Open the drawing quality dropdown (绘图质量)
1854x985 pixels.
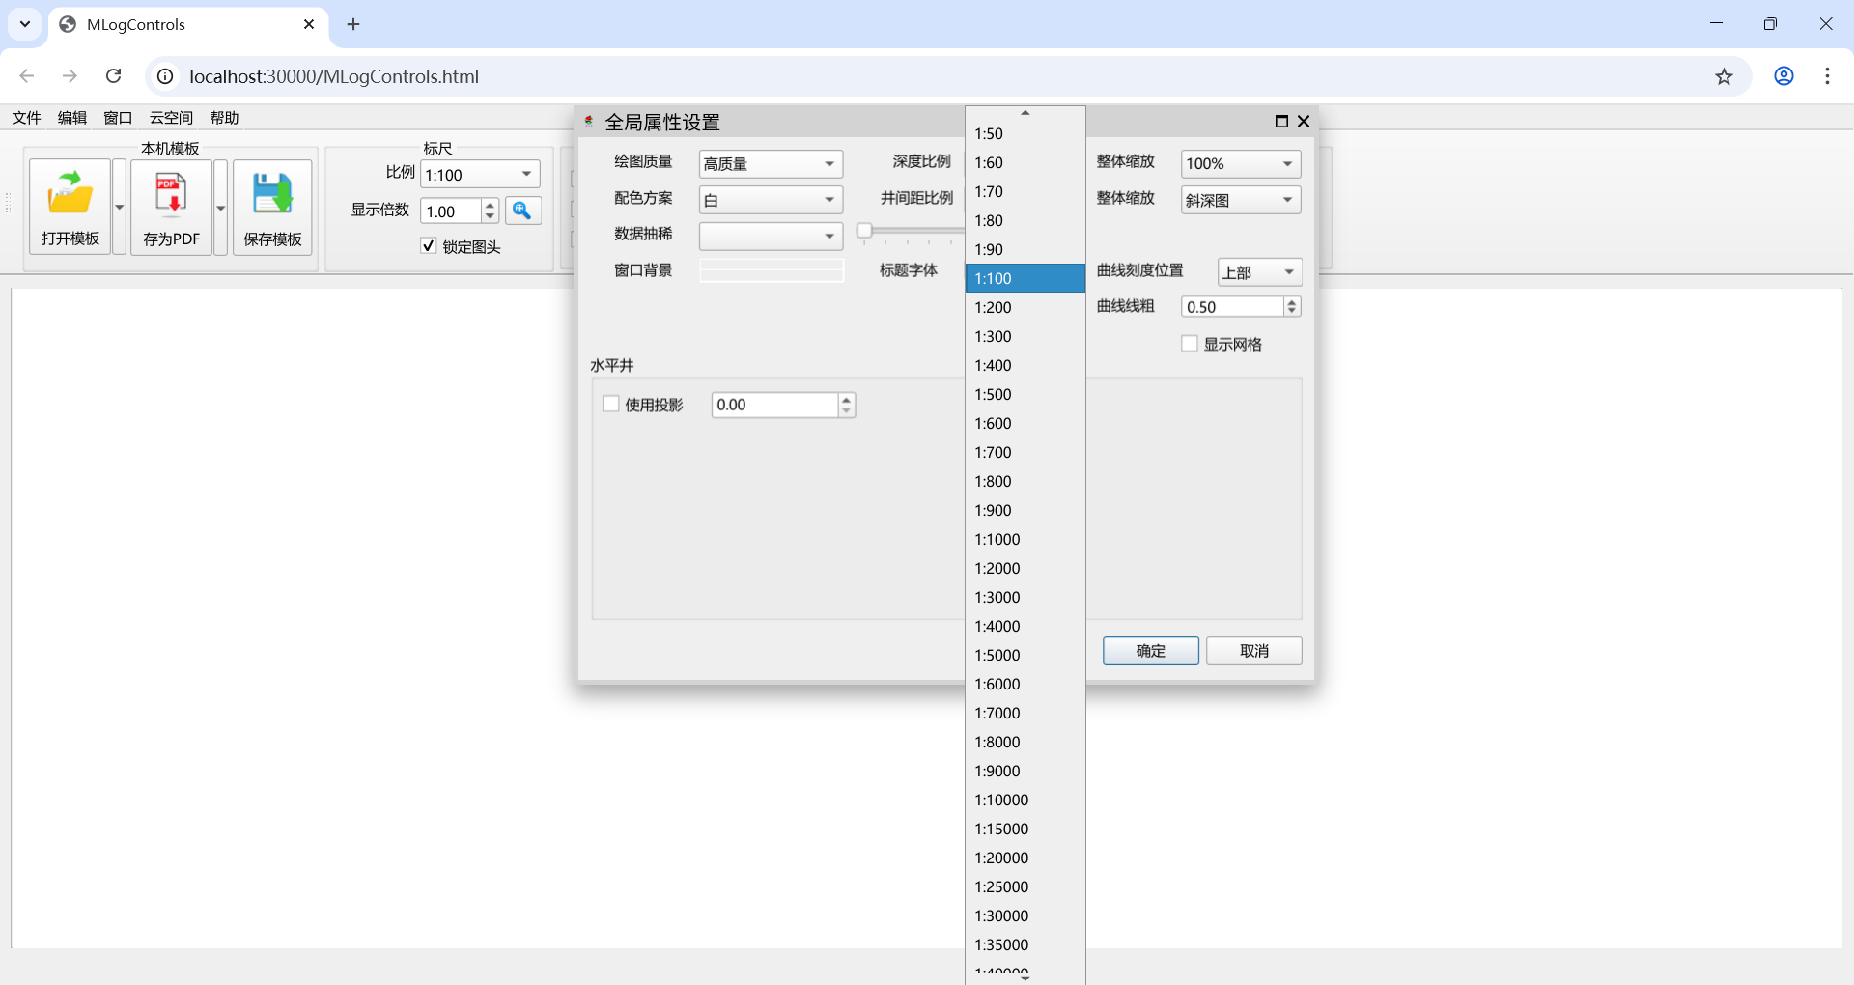pos(771,164)
